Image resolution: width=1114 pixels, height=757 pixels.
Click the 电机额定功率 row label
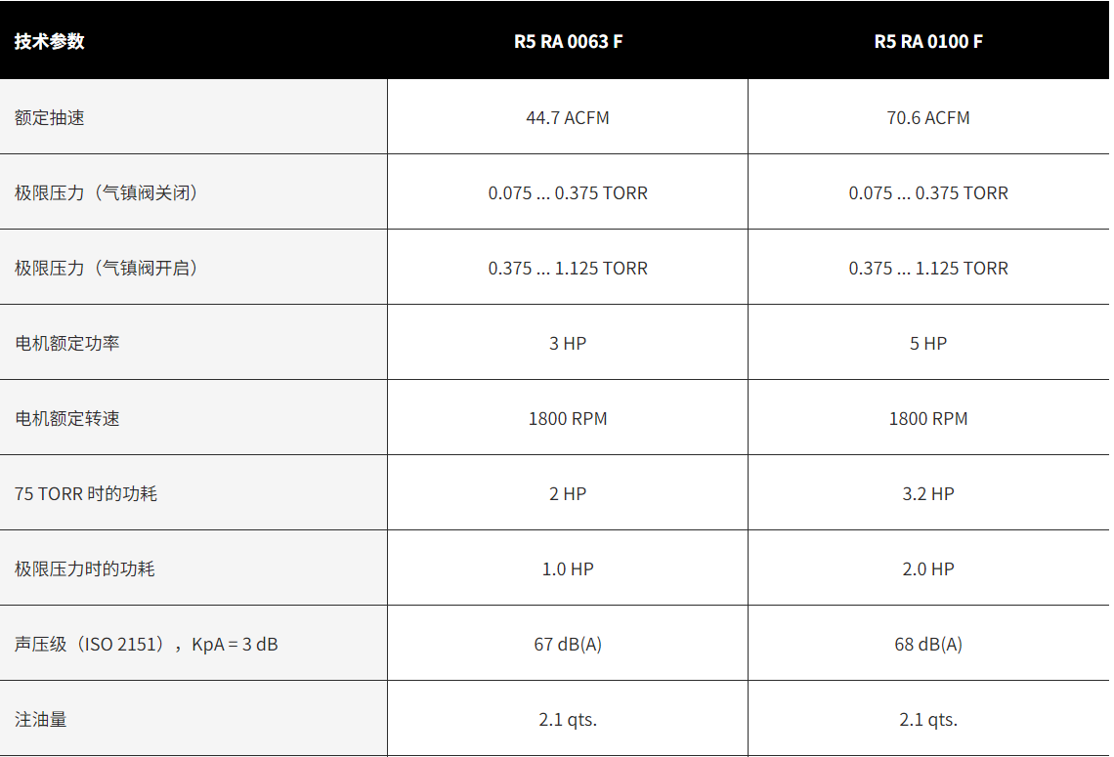click(67, 343)
